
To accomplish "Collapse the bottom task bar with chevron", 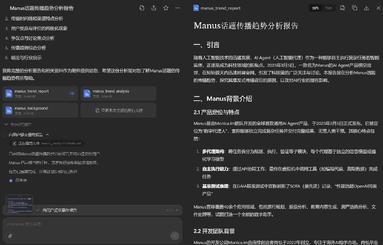I will click(176, 210).
